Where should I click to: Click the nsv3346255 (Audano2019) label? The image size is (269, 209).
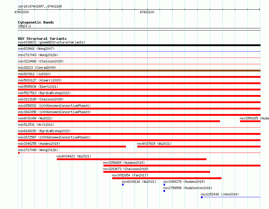(x=39, y=144)
